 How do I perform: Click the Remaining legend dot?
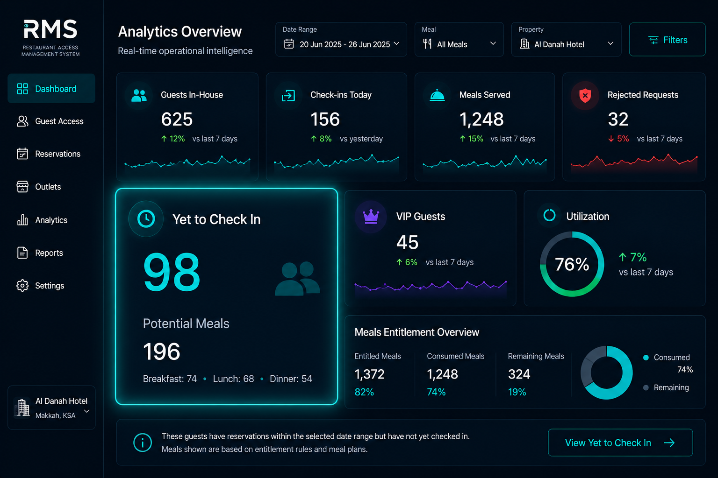646,387
